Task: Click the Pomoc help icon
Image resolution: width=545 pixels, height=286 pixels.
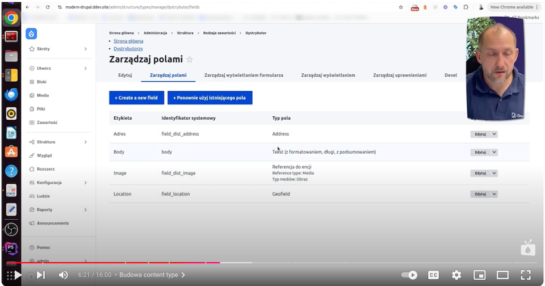Action: pos(32,248)
